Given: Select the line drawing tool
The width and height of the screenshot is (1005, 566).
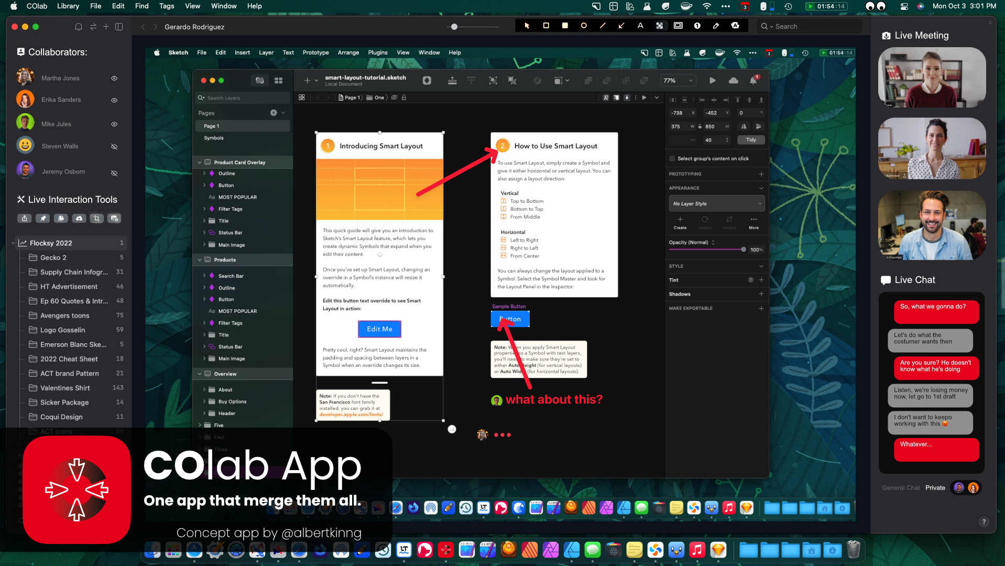Looking at the screenshot, I should pyautogui.click(x=603, y=26).
